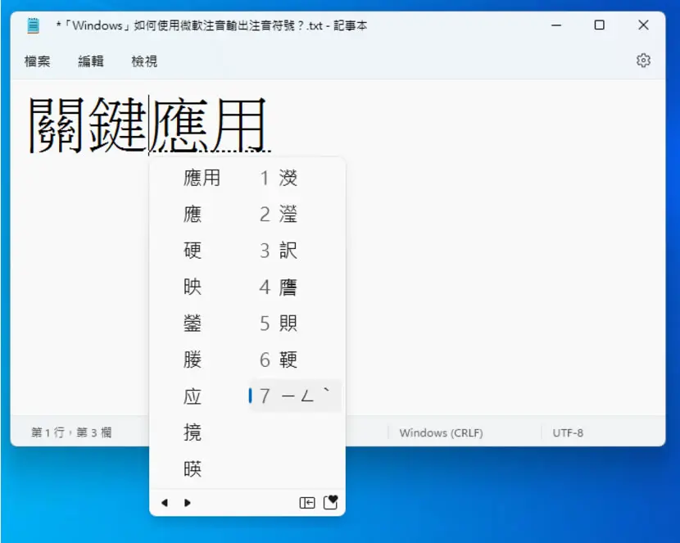The image size is (680, 543).
Task: Go to next candidate page arrow
Action: click(x=188, y=503)
